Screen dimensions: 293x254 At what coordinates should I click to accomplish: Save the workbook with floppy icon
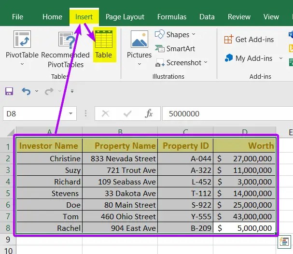click(9, 91)
